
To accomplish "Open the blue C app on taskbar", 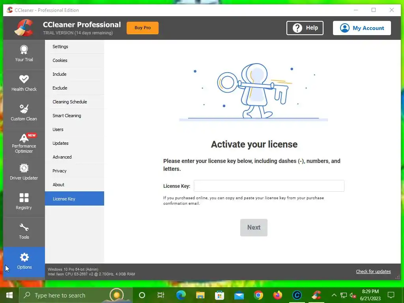I will tap(297, 295).
